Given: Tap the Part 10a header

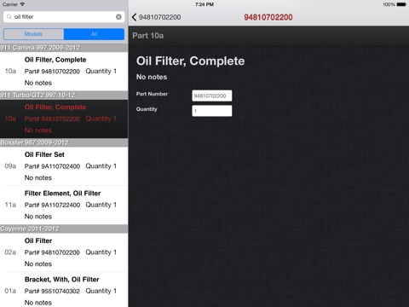Looking at the screenshot, I should 268,36.
